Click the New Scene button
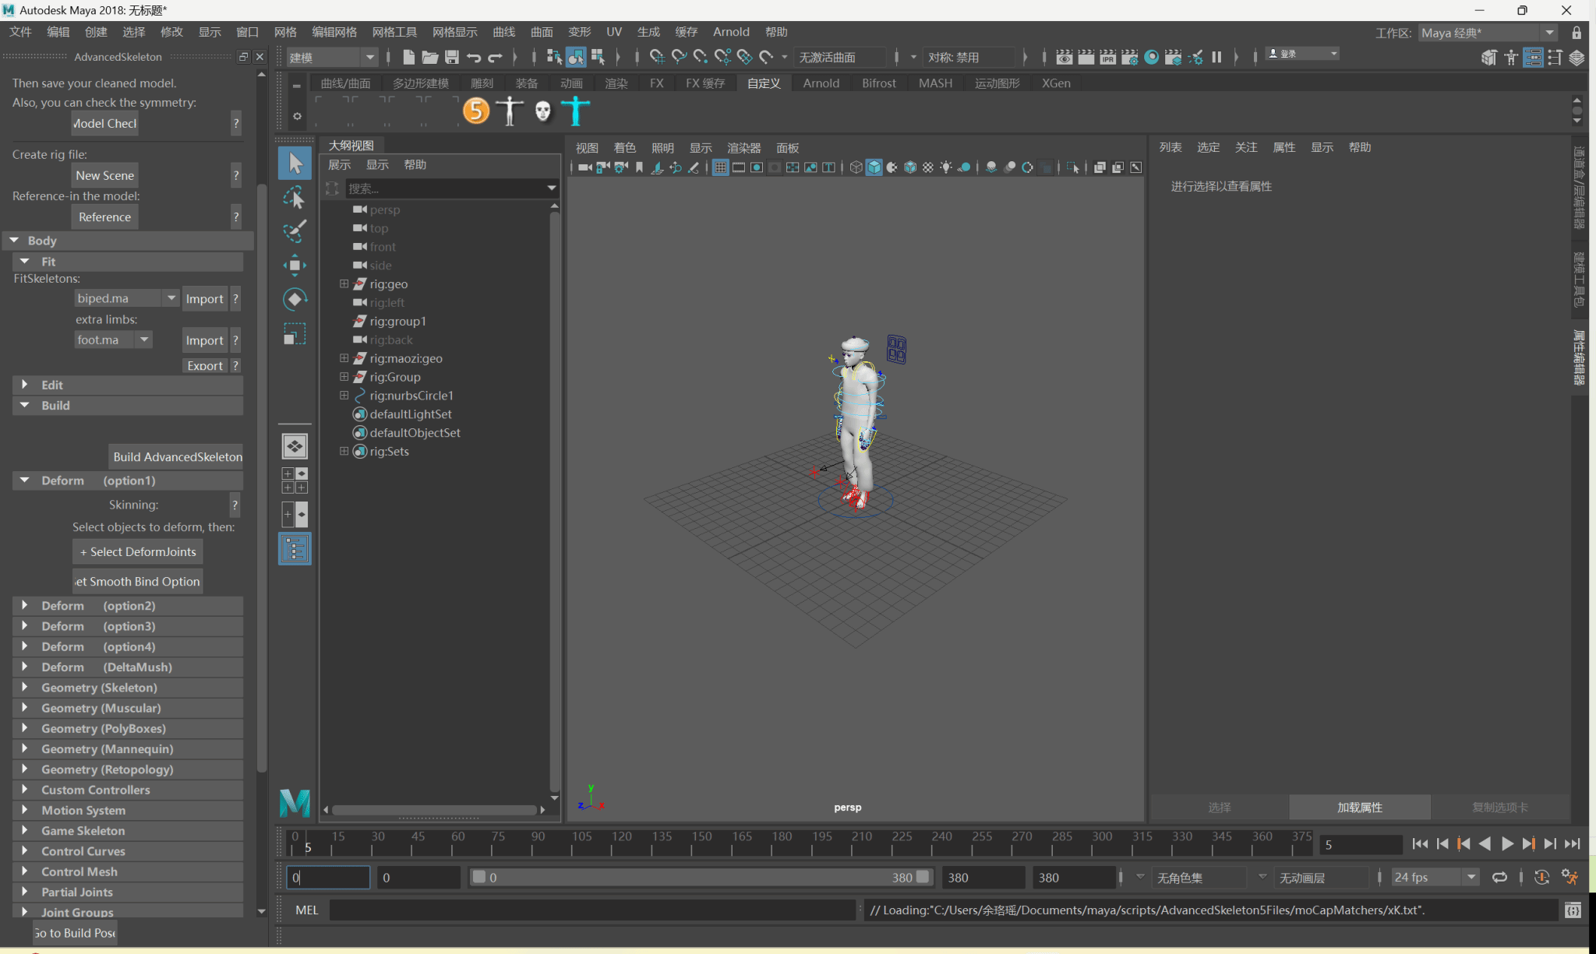This screenshot has height=954, width=1596. click(x=104, y=175)
